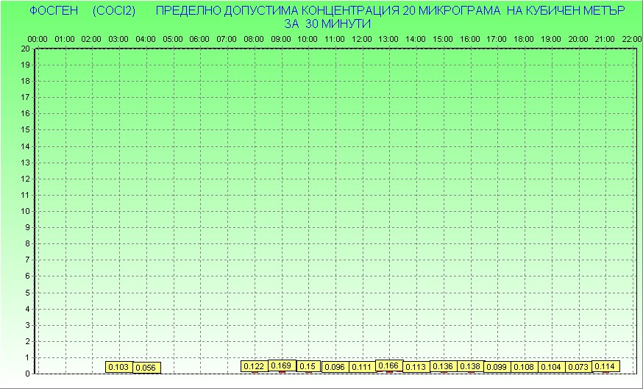This screenshot has width=643, height=389.
Task: Click the 0.166 value label
Action: coord(388,365)
